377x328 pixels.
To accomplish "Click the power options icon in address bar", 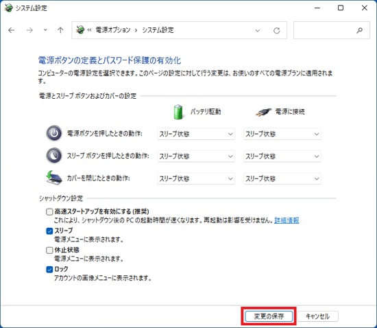I will pyautogui.click(x=80, y=30).
